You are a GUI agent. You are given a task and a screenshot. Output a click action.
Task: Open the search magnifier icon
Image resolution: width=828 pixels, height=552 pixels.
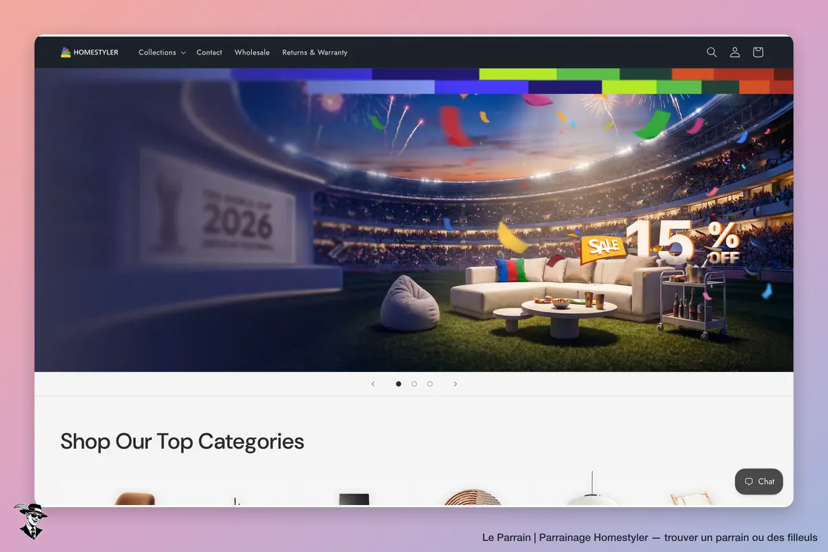click(711, 52)
